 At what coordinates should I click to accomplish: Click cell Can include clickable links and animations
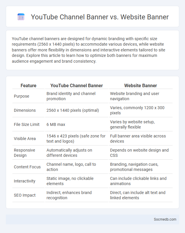(140, 181)
